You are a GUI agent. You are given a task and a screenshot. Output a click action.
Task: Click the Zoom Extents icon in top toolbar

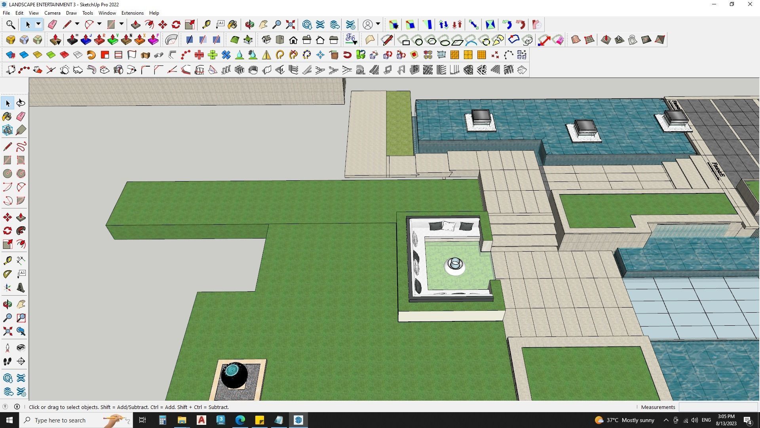pos(290,25)
